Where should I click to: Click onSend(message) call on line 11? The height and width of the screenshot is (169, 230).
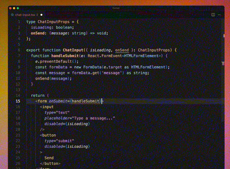pos(53,79)
